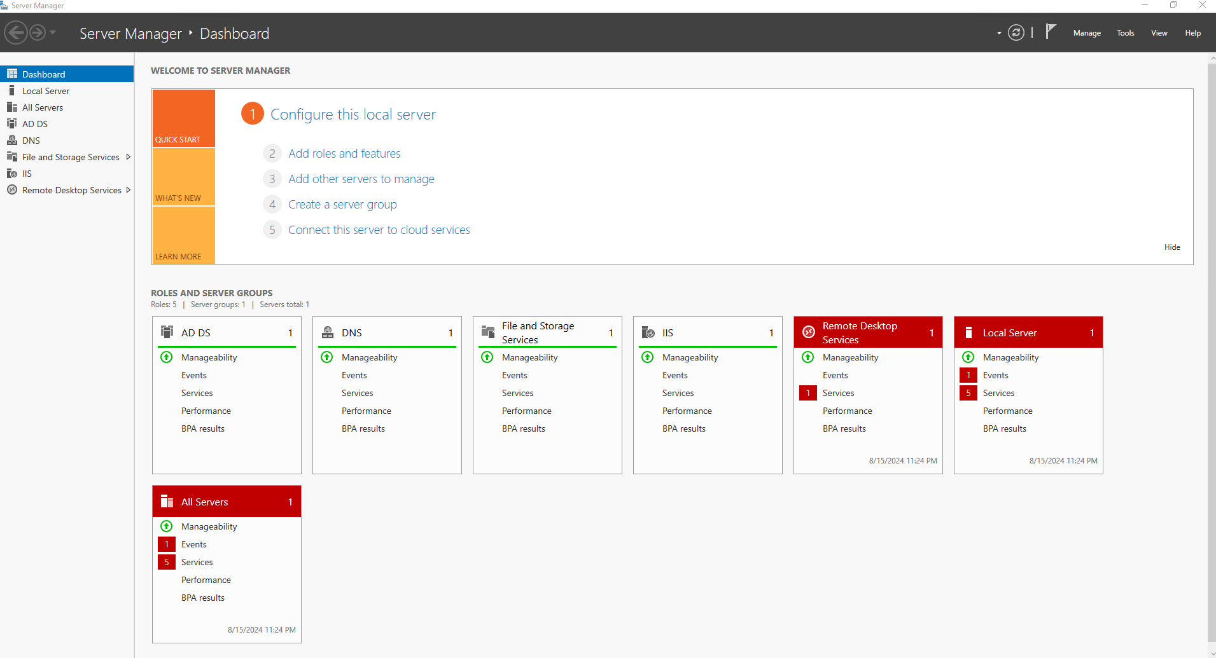Click the IIS icon in sidebar
The height and width of the screenshot is (658, 1216).
coord(11,174)
